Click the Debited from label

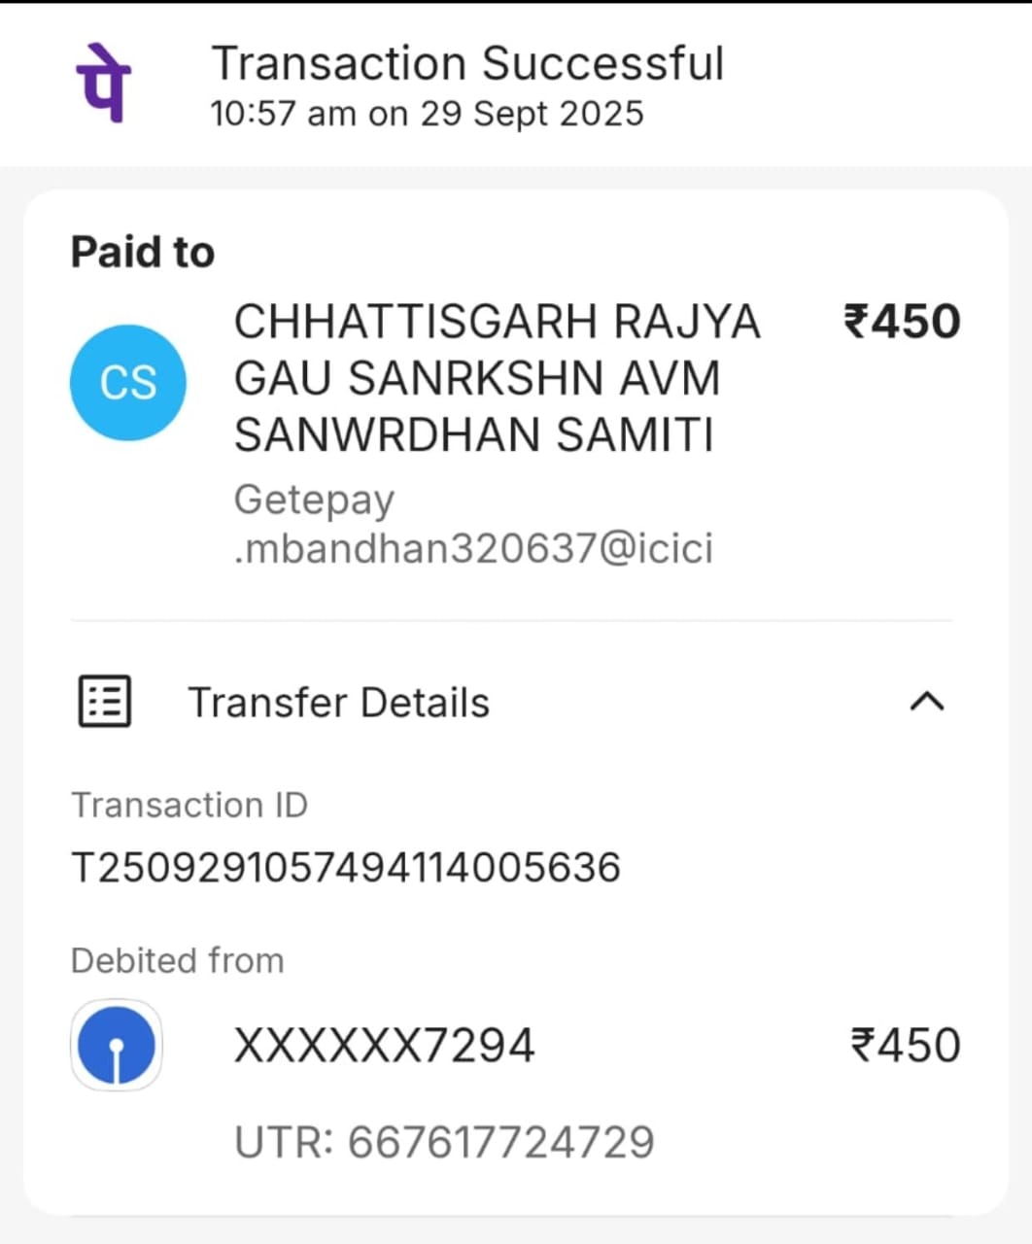178,960
